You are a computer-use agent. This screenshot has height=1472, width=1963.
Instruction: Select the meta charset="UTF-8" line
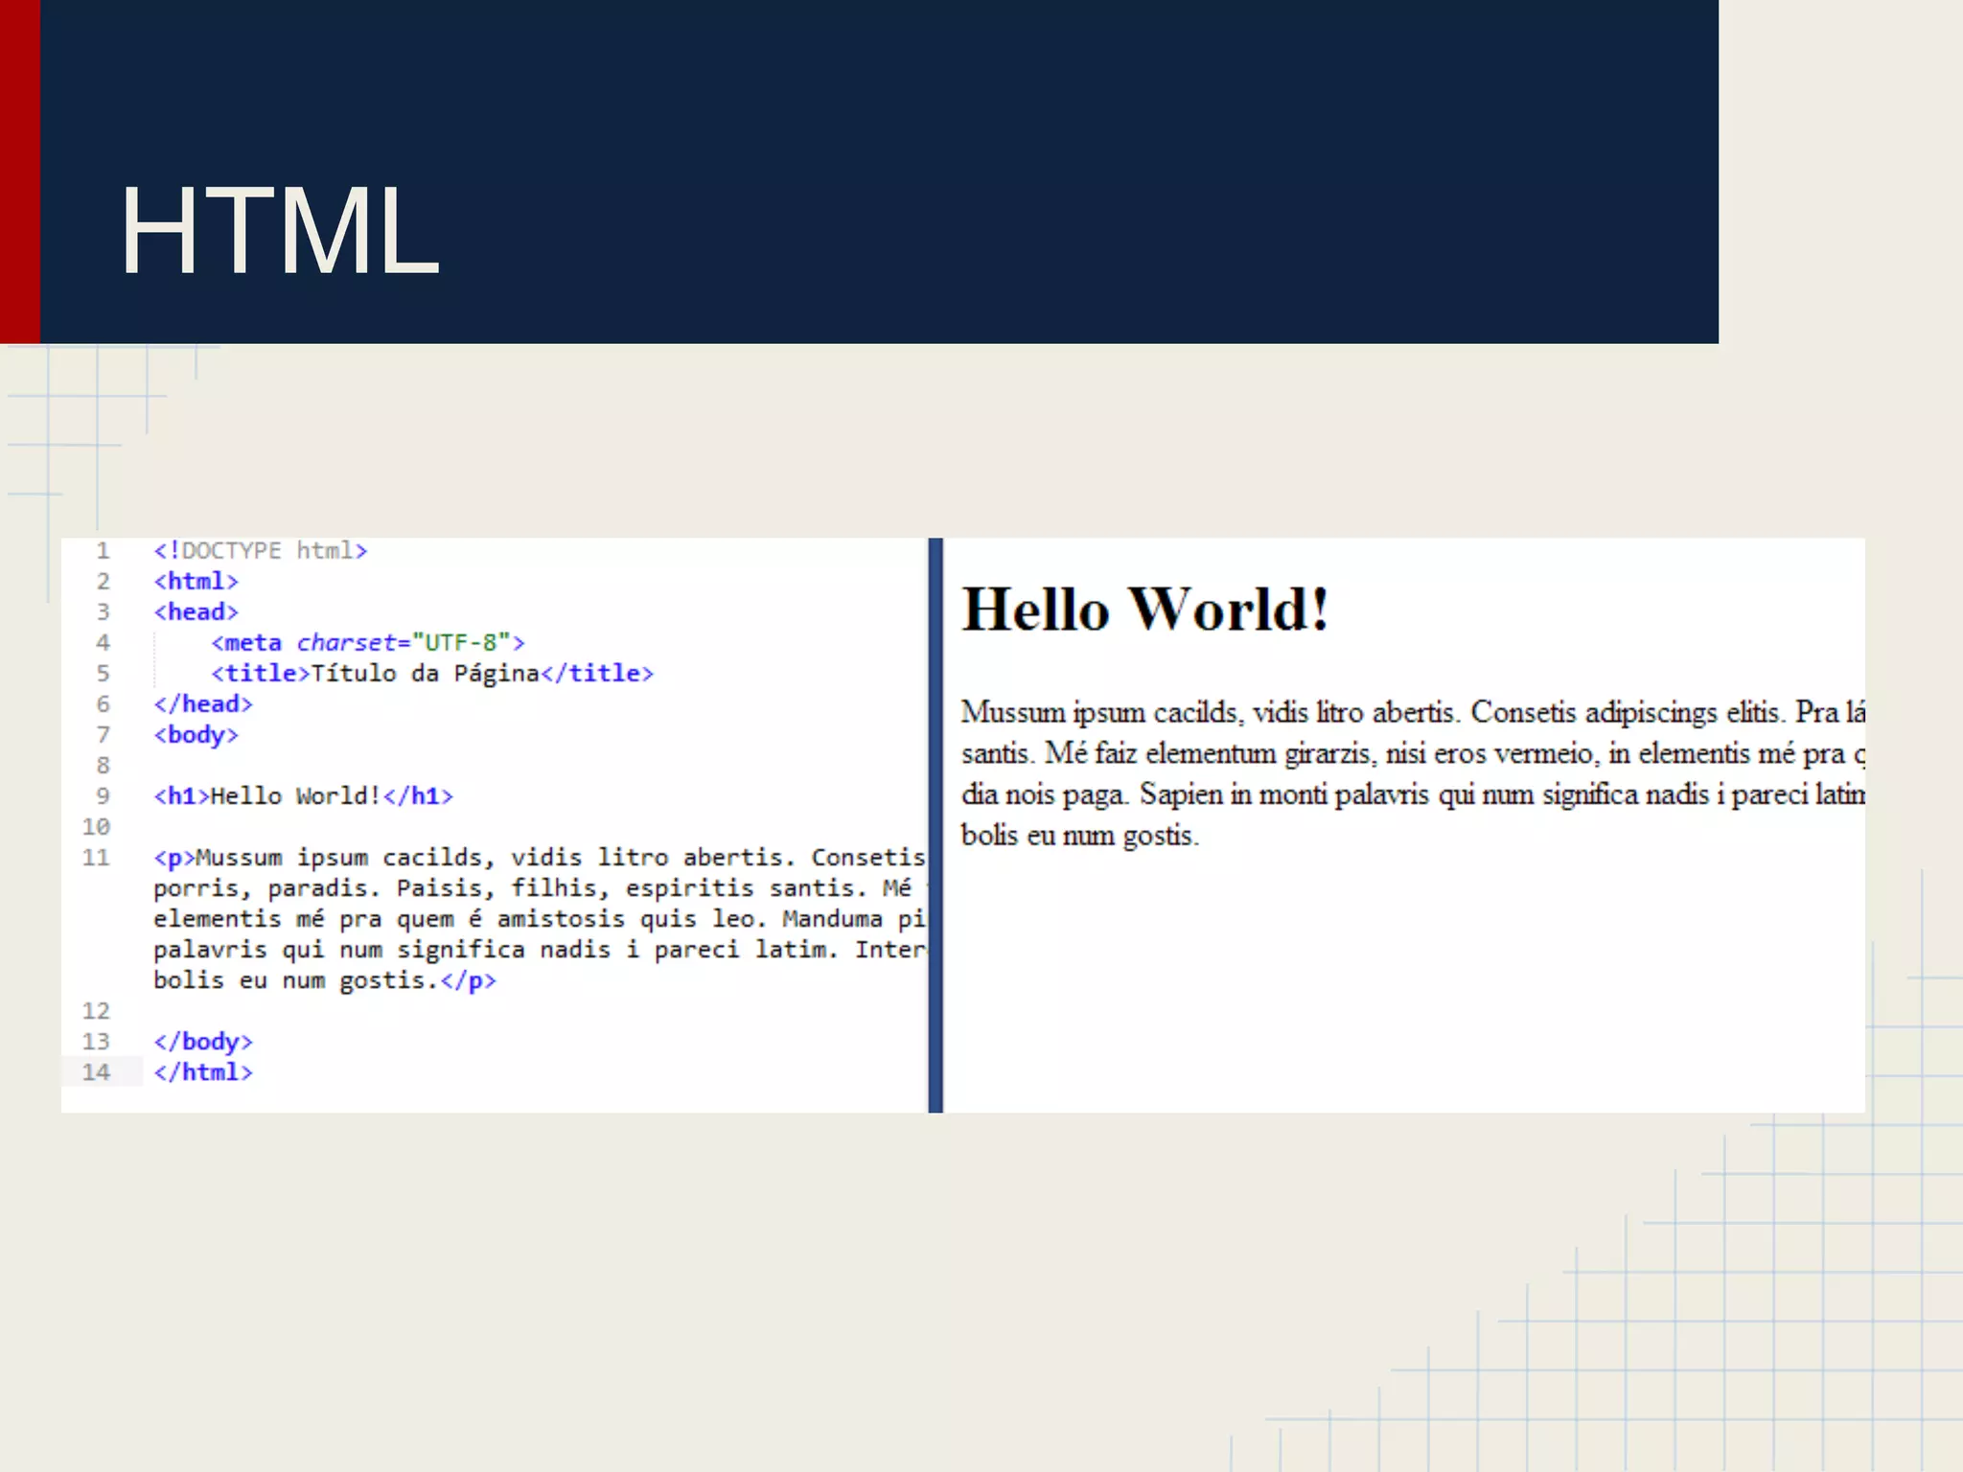click(368, 643)
